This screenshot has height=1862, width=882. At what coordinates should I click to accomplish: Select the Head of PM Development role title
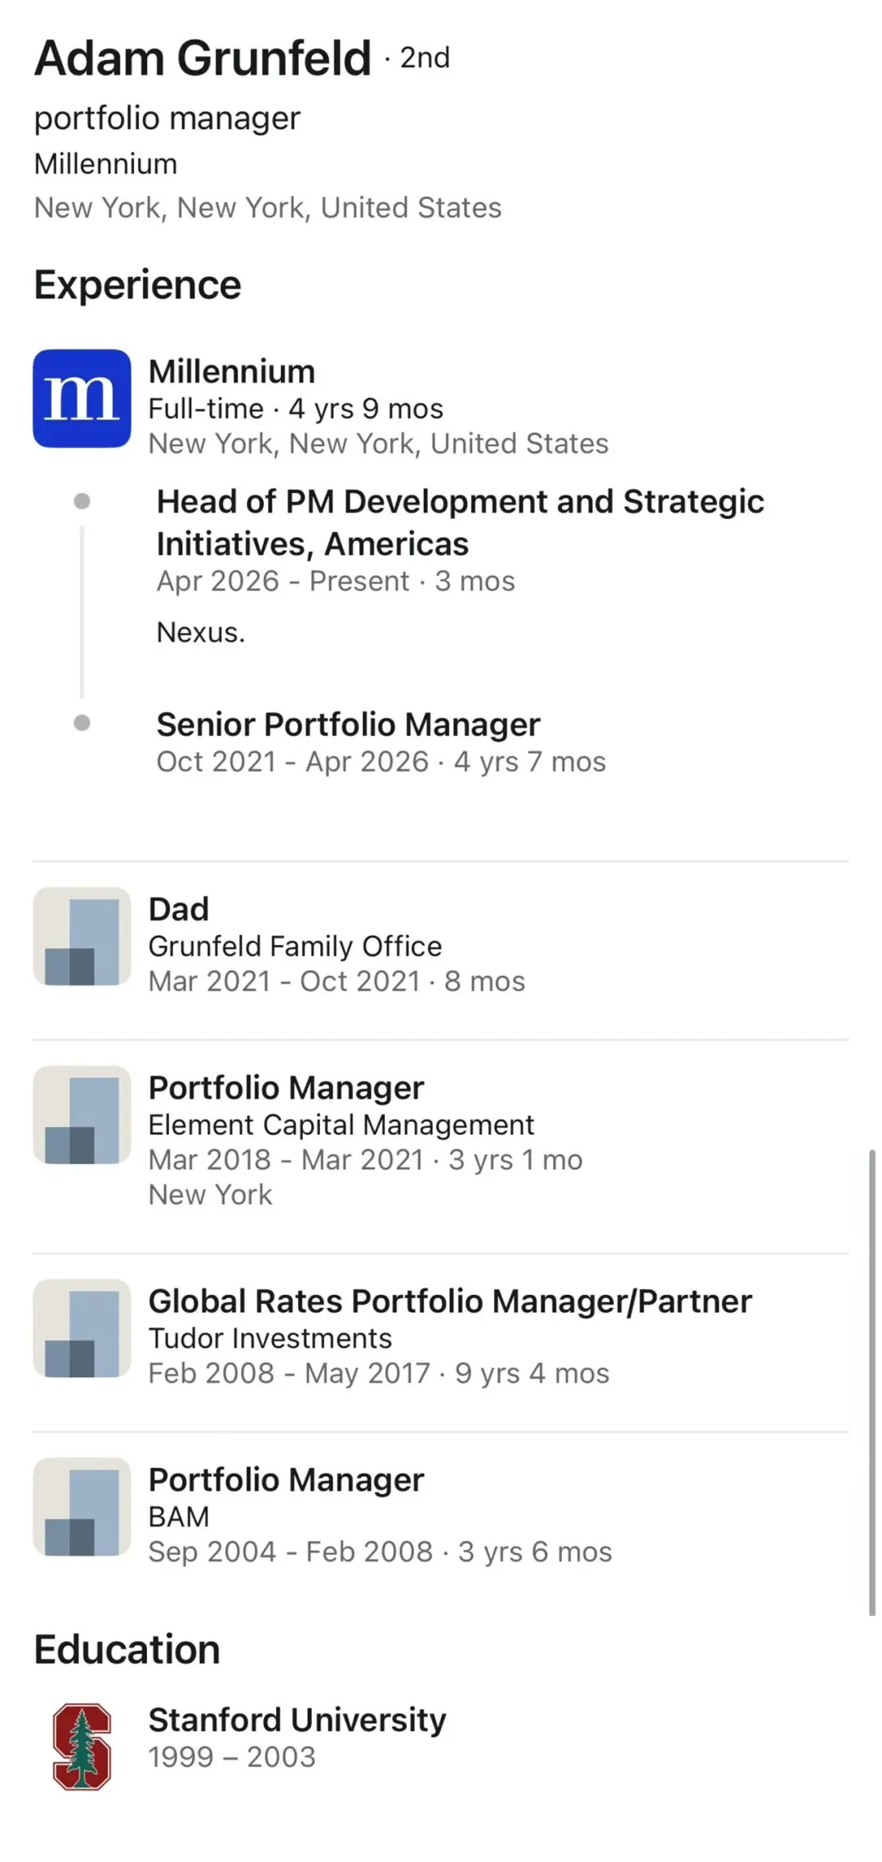[x=460, y=522]
